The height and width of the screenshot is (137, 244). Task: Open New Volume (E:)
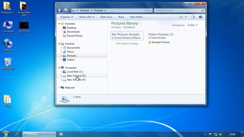tap(76, 76)
